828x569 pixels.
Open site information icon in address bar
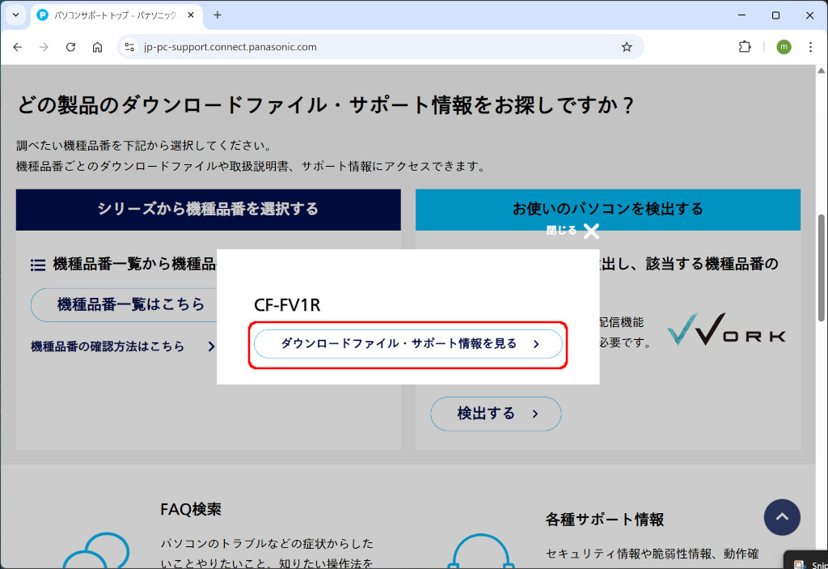(x=129, y=47)
